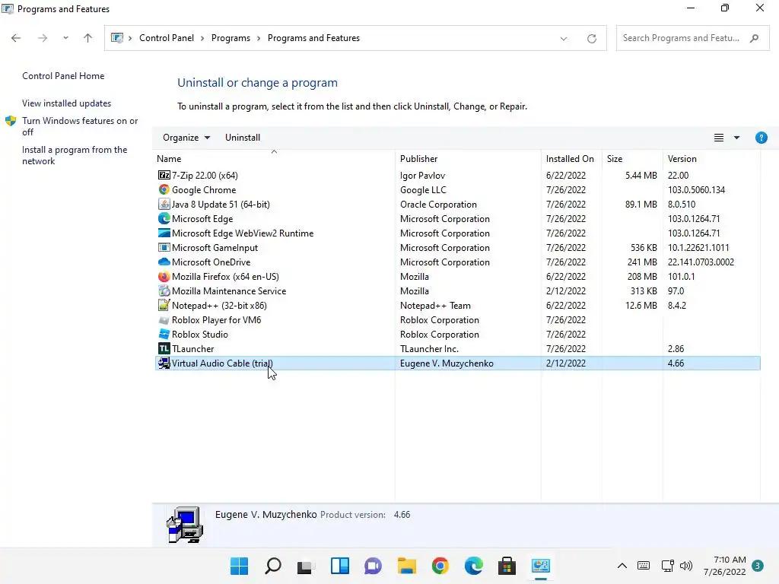Viewport: 779px width, 584px height.
Task: Open recent locations dropdown arrow
Action: [65, 38]
